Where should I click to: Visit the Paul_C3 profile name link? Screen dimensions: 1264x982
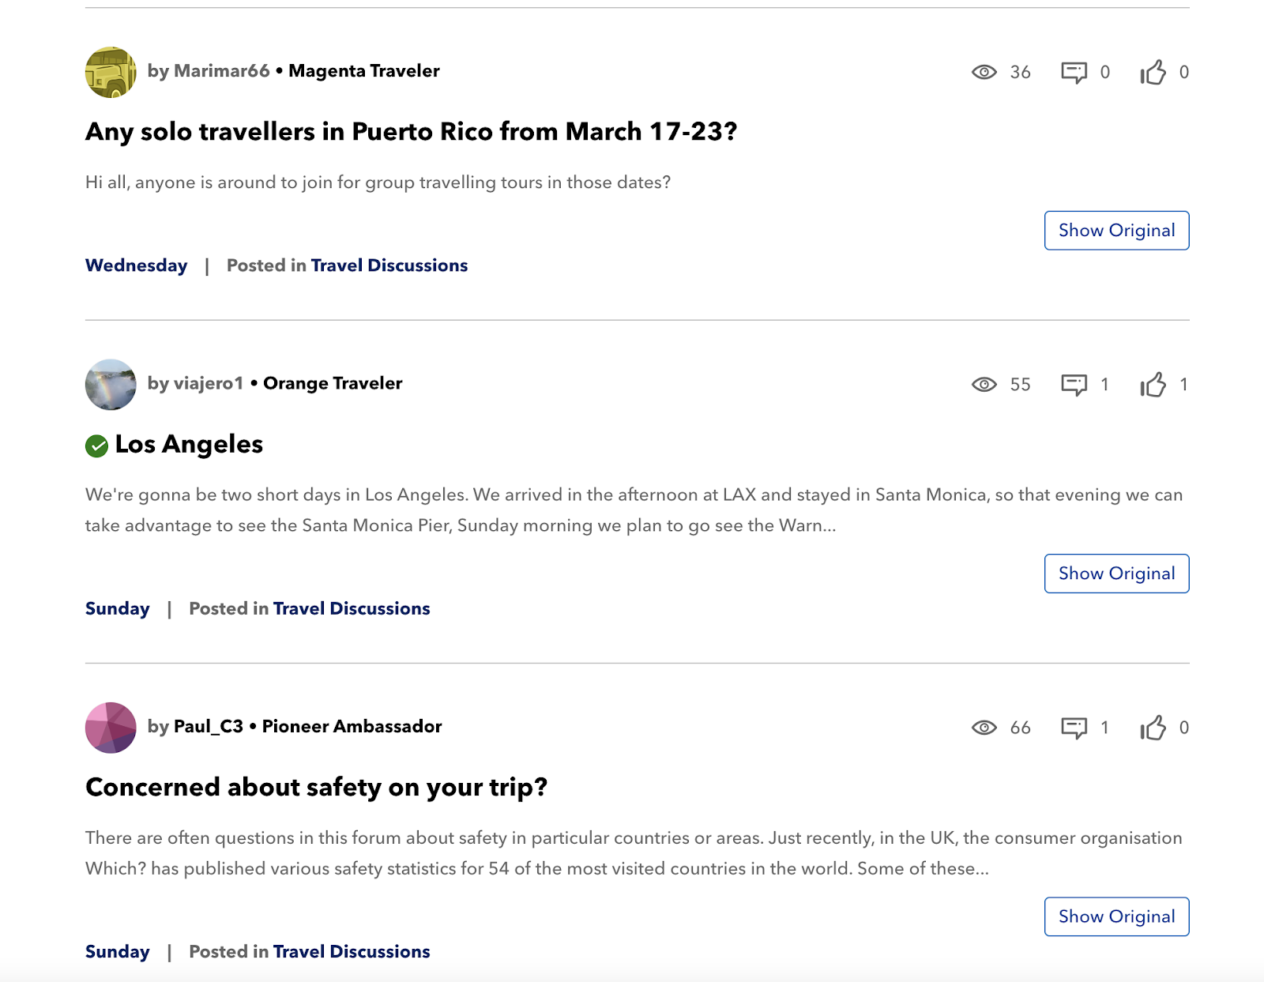pos(209,727)
